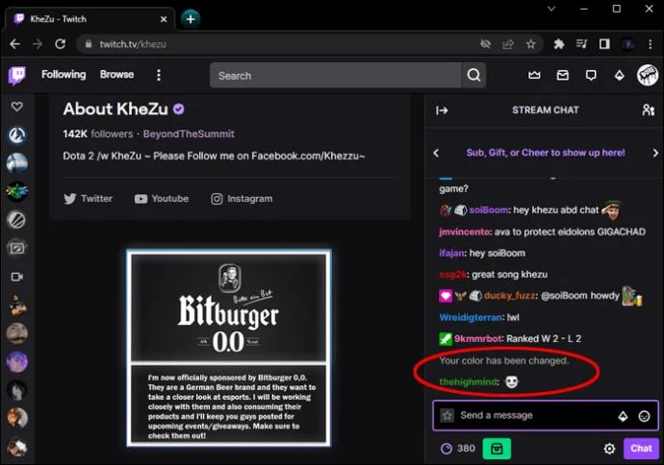Open Prime Loot crown icon
The image size is (664, 465).
click(534, 75)
